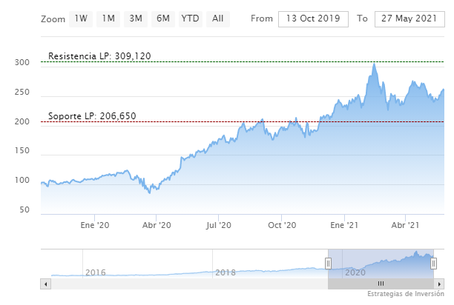Open the Estrategias de Inversión credit link
Screen dimensions: 454x305
pyautogui.click(x=405, y=295)
